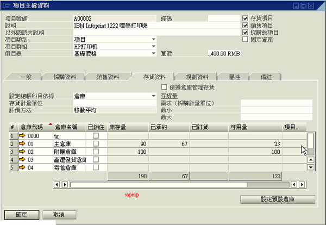
Task: Check the locked box for warehouse 03
Action: point(96,159)
